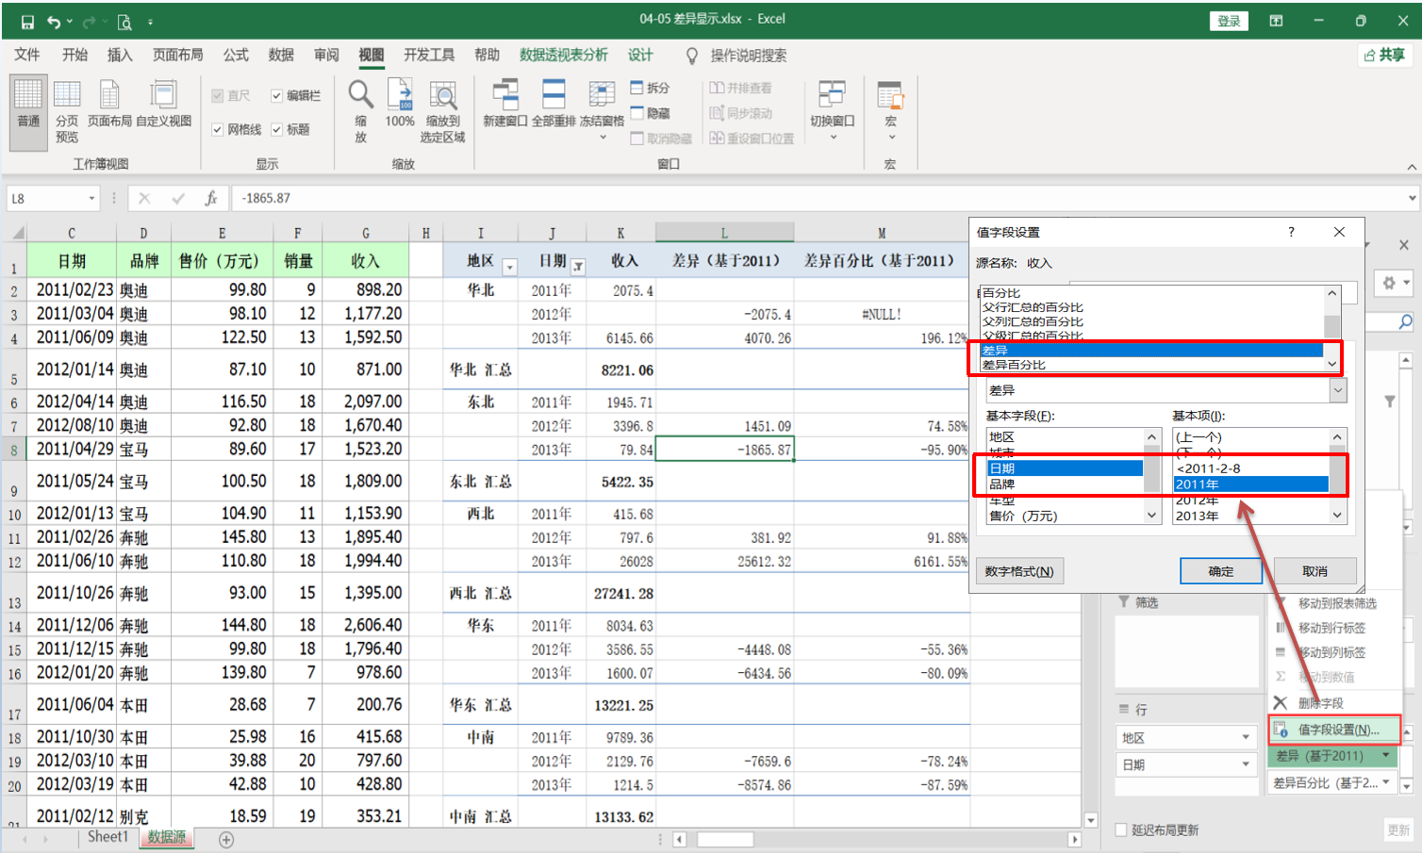Open the 日期 filter dropdown in pivot header
This screenshot has width=1422, height=853.
click(x=578, y=267)
